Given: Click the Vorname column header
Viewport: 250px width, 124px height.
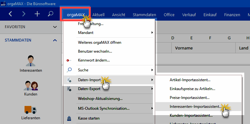Looking at the screenshot, I should tap(184, 48).
